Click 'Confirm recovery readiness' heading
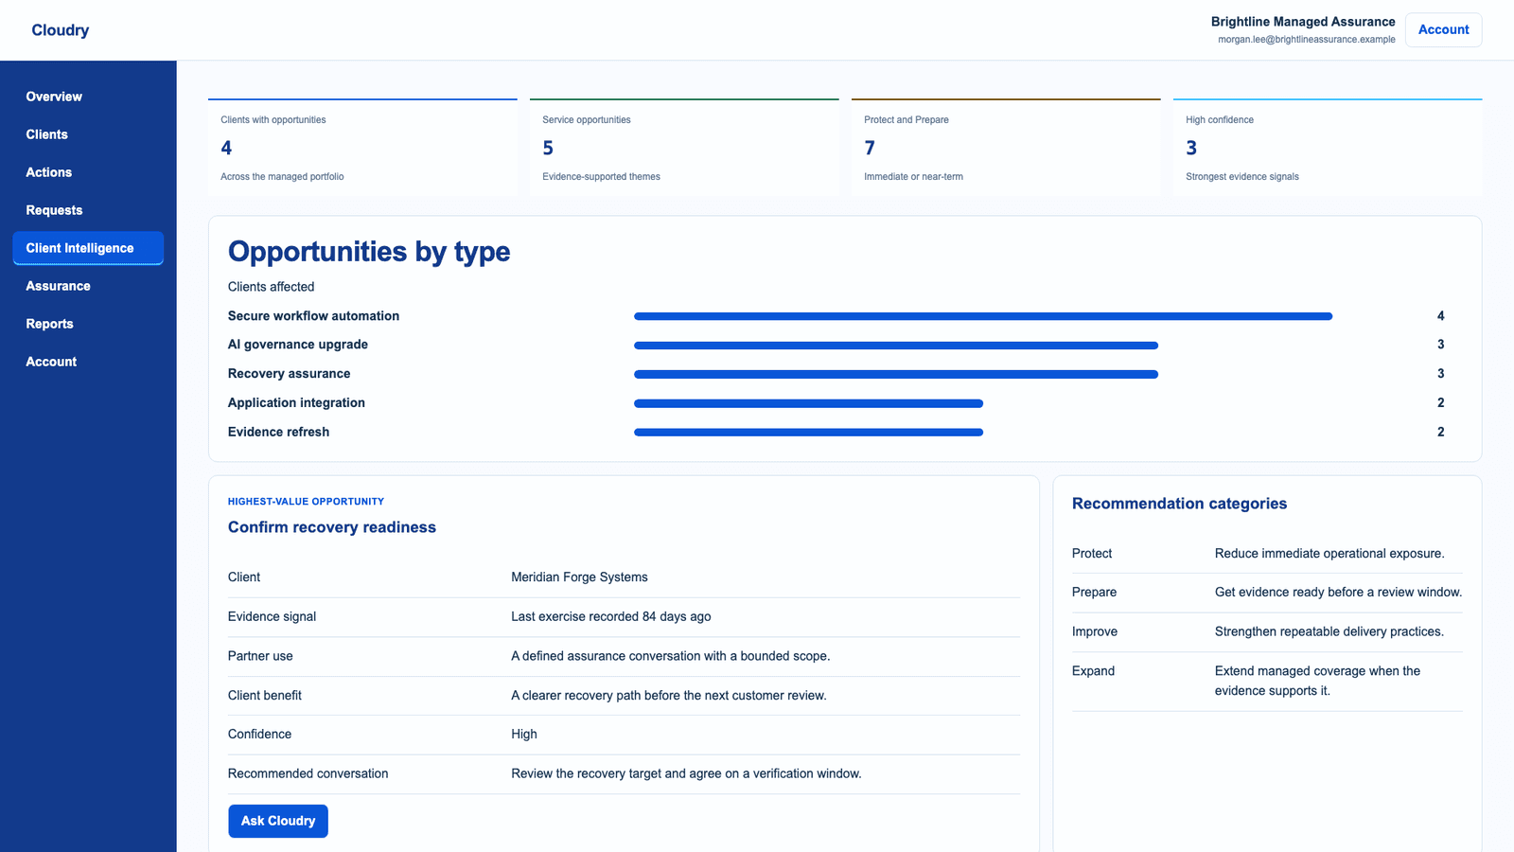The width and height of the screenshot is (1514, 852). click(x=332, y=527)
